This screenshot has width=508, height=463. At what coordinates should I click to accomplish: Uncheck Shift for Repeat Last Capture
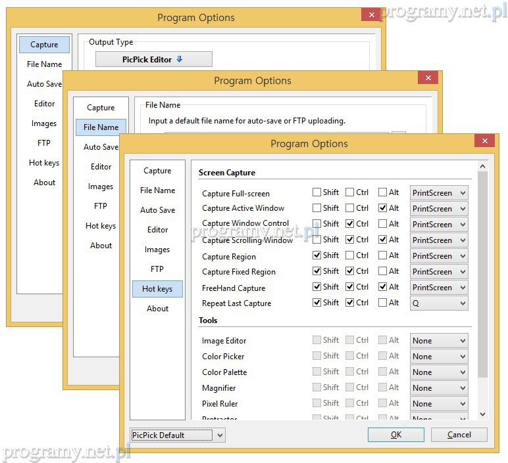point(317,303)
